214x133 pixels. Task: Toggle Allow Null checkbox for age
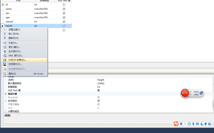64,17
